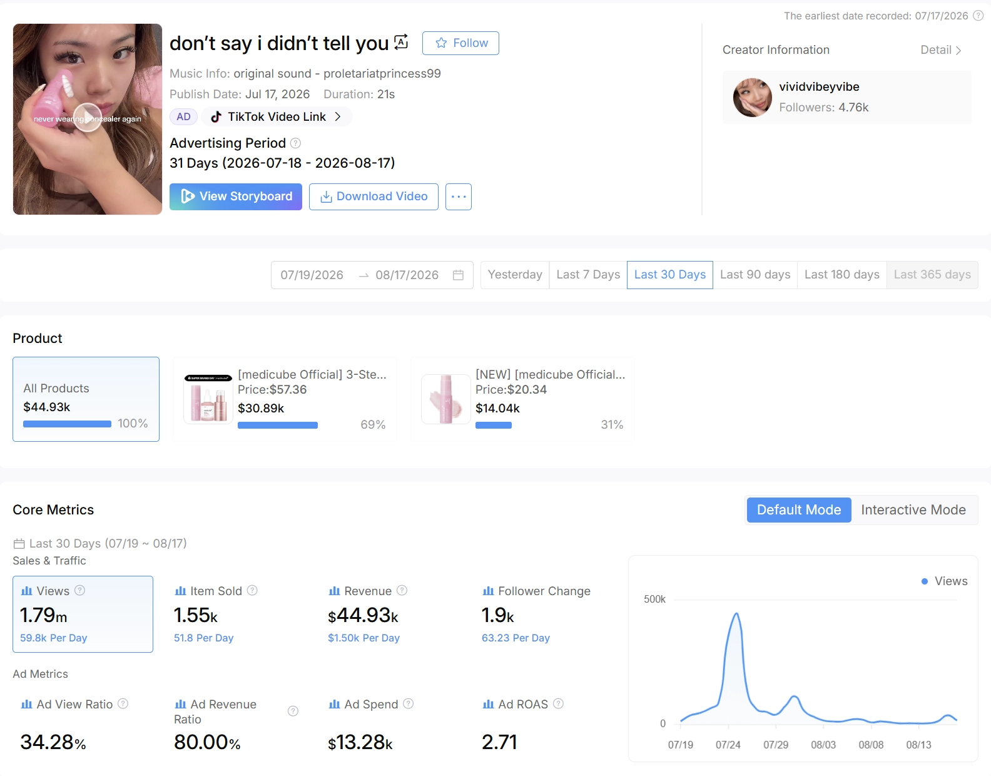Click the Item Sold metric value 1.55k
Viewport: 991px width, 776px height.
pos(196,616)
